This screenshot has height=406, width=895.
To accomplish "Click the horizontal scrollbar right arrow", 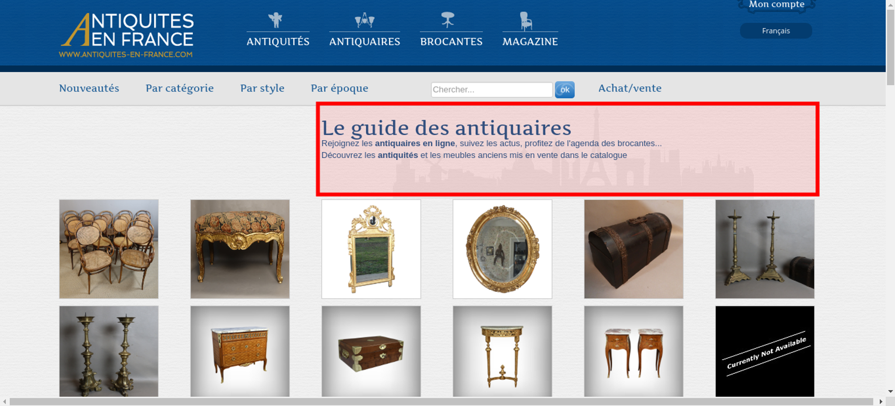I will (881, 402).
